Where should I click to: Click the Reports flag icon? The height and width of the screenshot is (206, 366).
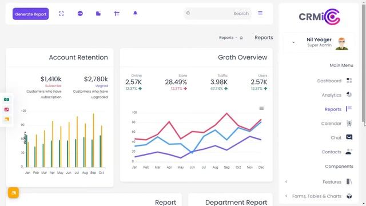pyautogui.click(x=349, y=109)
